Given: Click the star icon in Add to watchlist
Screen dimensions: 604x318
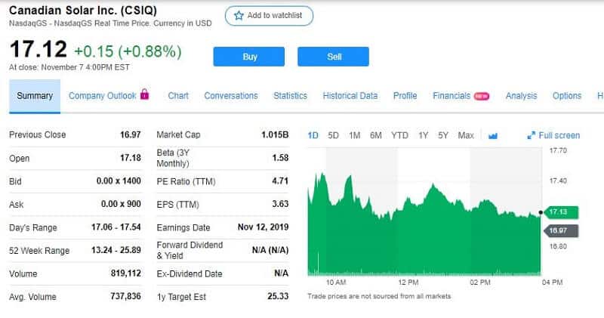Looking at the screenshot, I should tap(239, 15).
